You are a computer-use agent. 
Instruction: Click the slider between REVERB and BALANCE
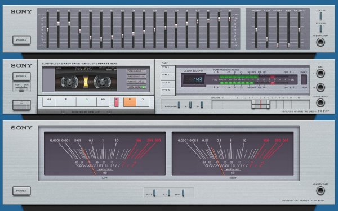pyautogui.click(x=288, y=45)
